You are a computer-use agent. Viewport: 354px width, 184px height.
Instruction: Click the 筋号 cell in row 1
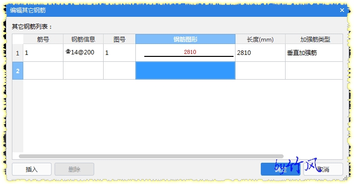click(x=43, y=53)
